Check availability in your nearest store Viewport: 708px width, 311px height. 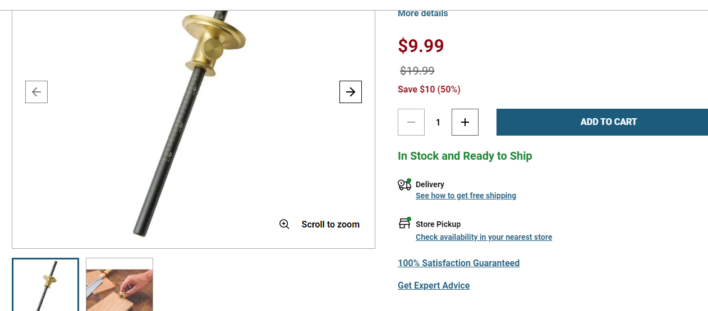484,237
